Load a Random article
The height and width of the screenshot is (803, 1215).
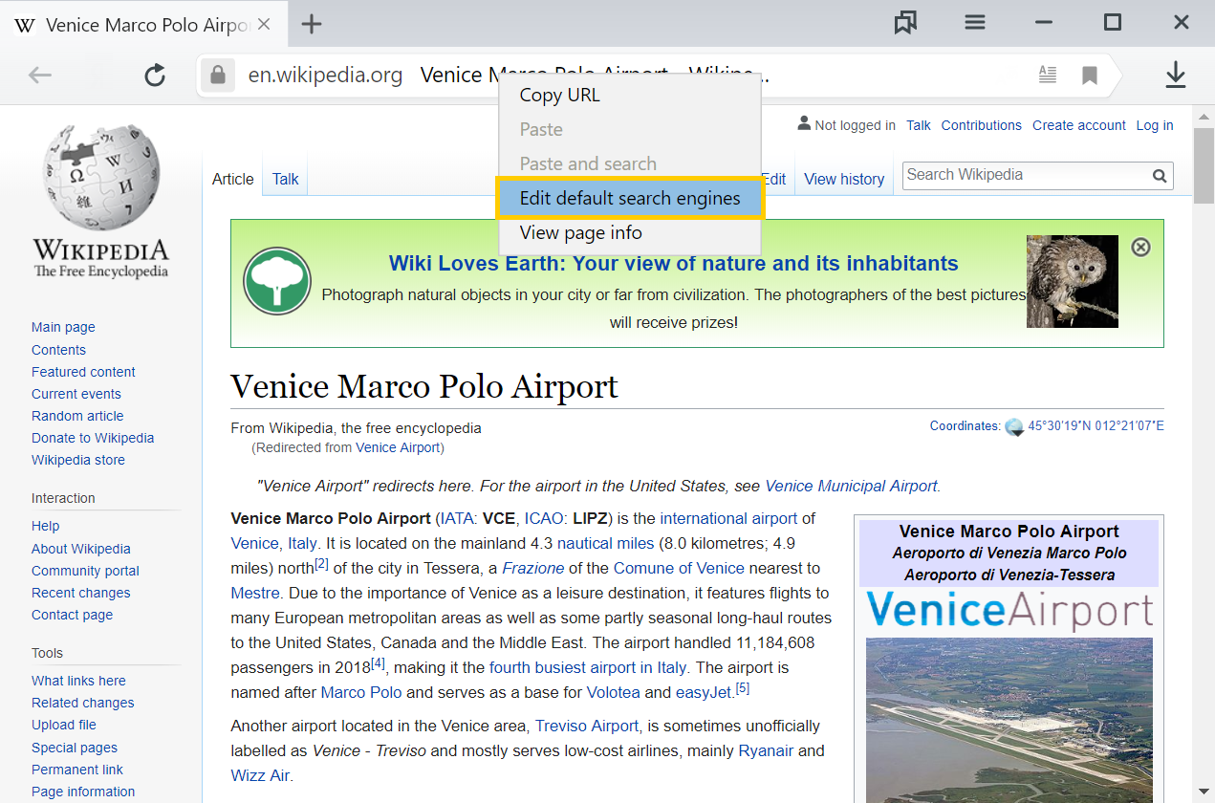pos(77,416)
